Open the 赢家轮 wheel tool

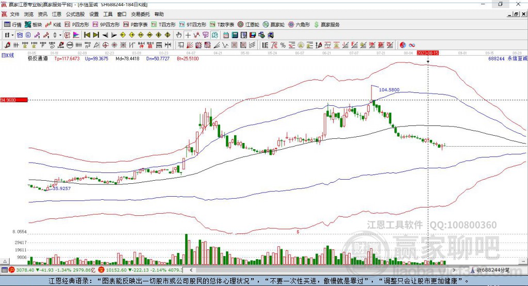[x=274, y=25]
